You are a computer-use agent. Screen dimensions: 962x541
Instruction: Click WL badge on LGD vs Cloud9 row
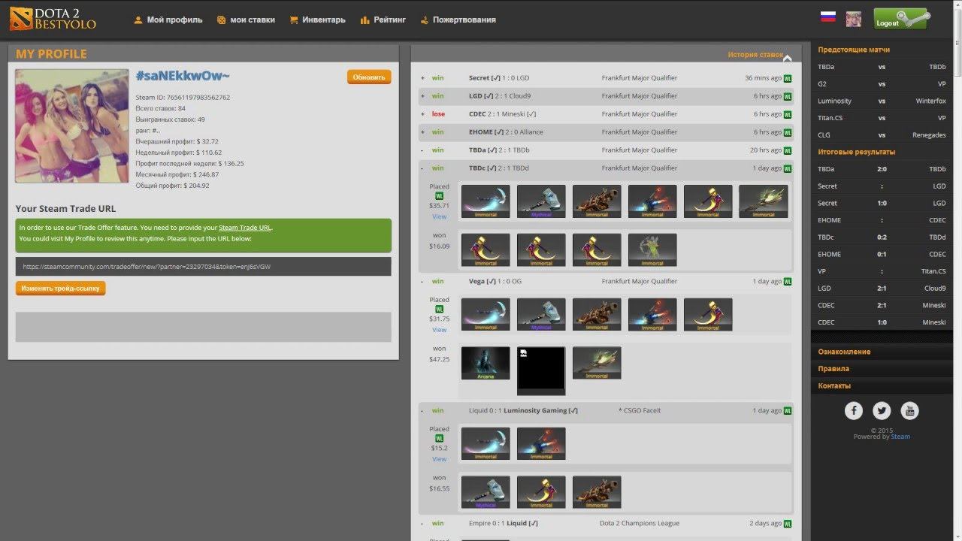(x=788, y=96)
